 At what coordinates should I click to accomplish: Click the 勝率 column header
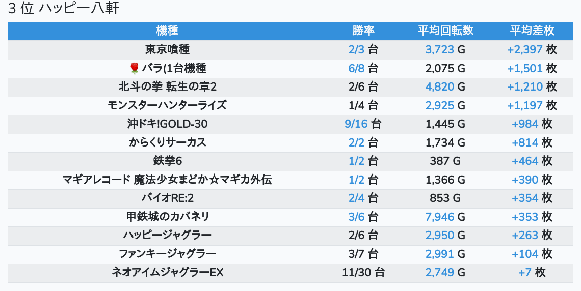click(x=363, y=31)
